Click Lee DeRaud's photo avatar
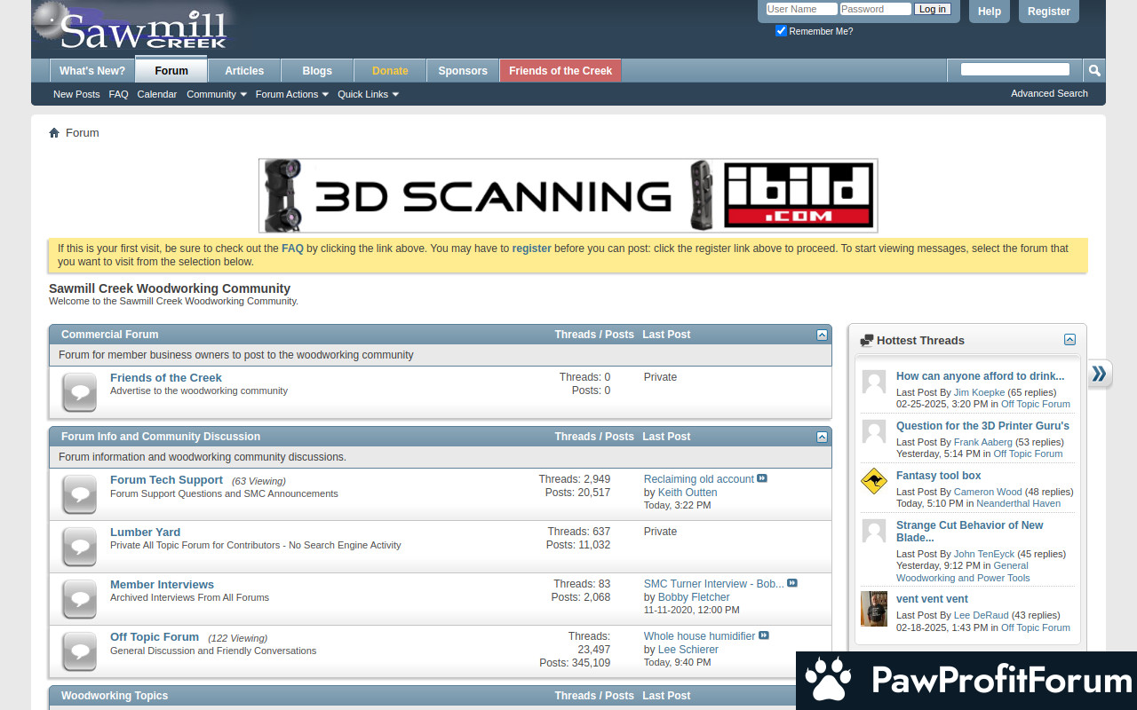The image size is (1137, 710). click(874, 609)
